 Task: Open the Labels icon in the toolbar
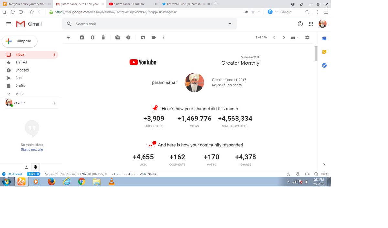point(154,38)
